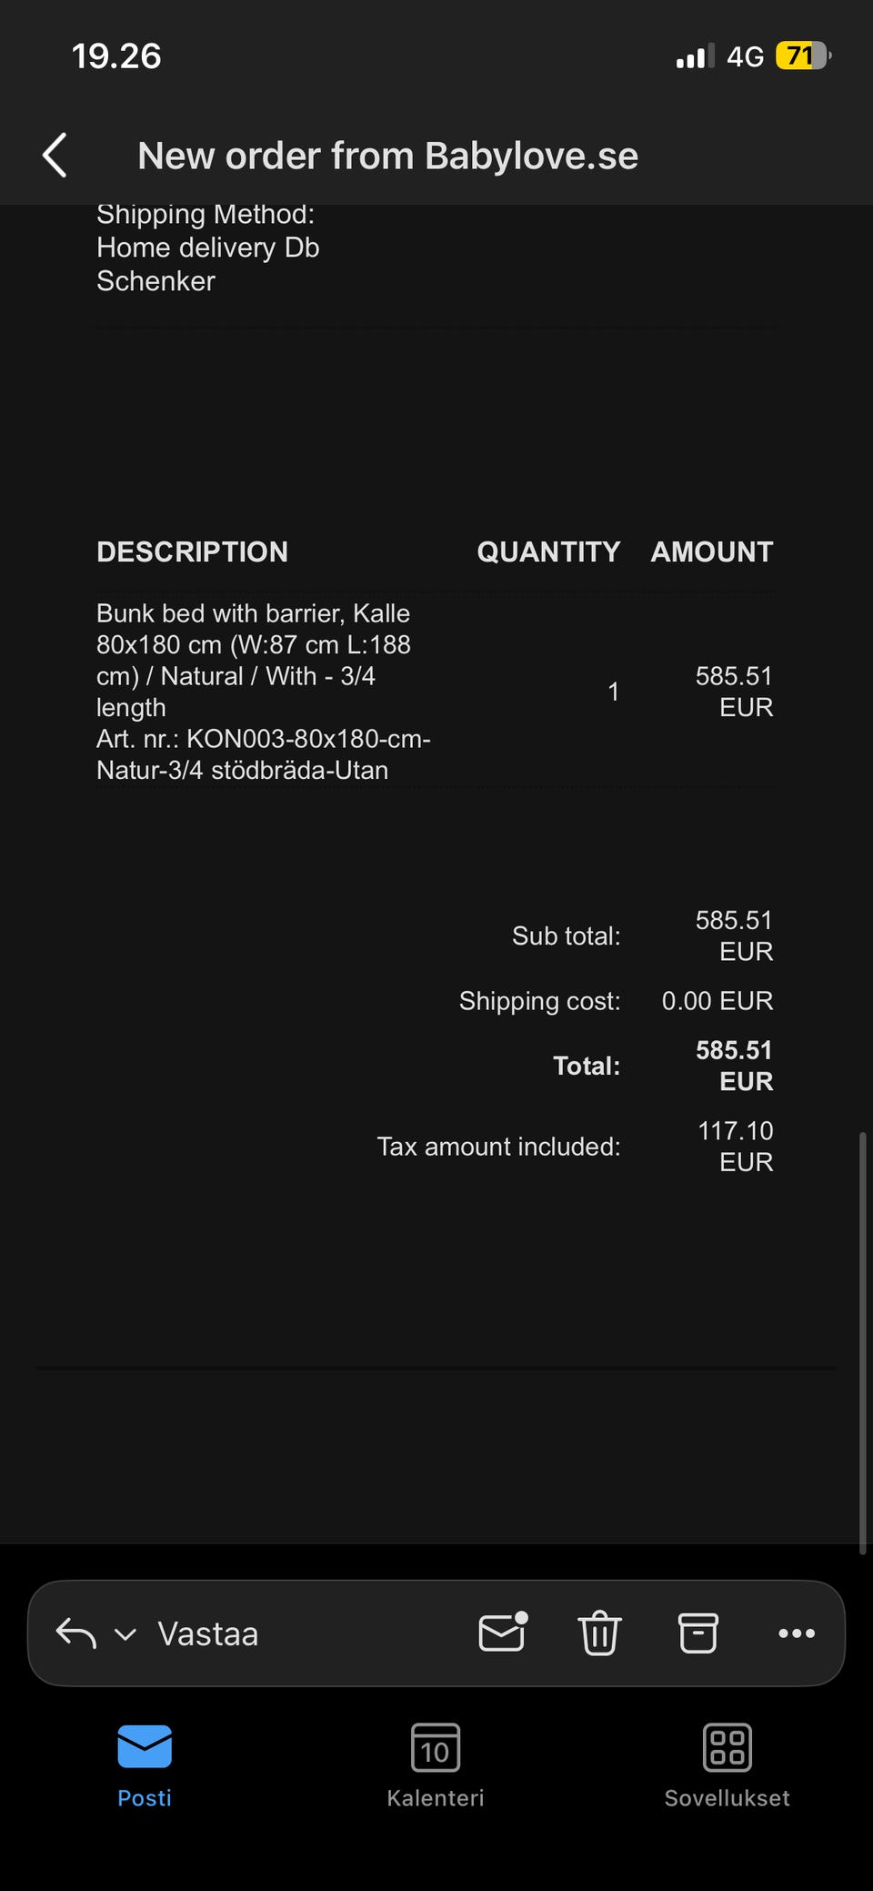Screen dimensions: 873x1891
Task: Tap the email subject title
Action: pyautogui.click(x=388, y=157)
